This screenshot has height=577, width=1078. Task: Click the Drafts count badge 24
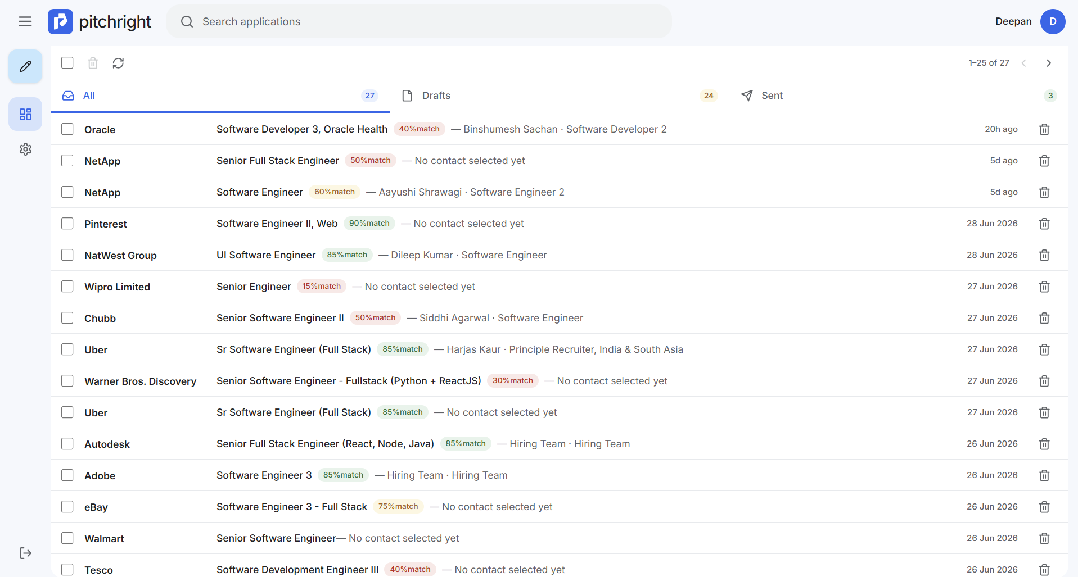[709, 96]
